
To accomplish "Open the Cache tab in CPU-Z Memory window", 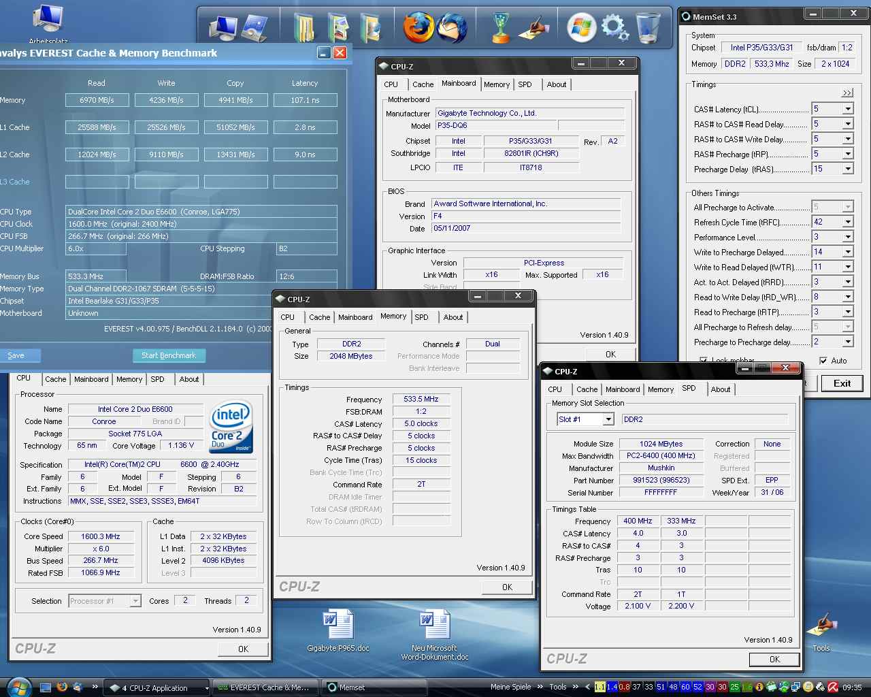I will 319,317.
